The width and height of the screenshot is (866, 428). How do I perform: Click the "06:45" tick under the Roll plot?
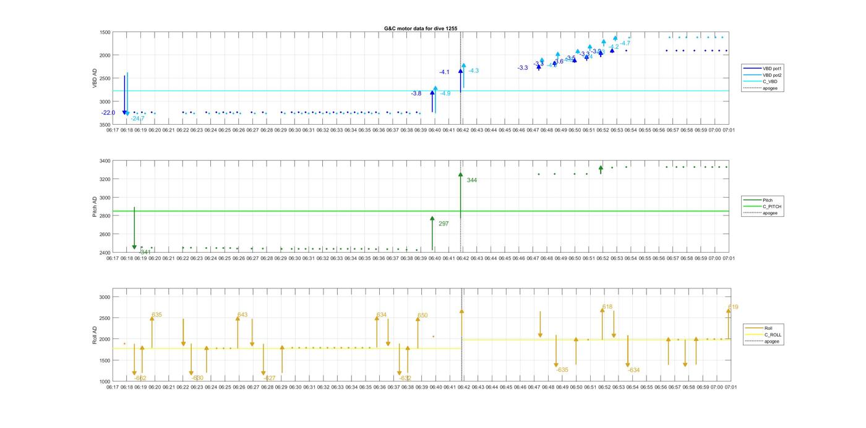(x=505, y=387)
